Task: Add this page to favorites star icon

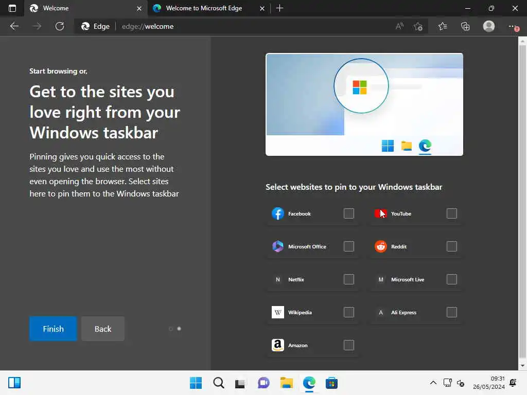Action: [x=418, y=26]
